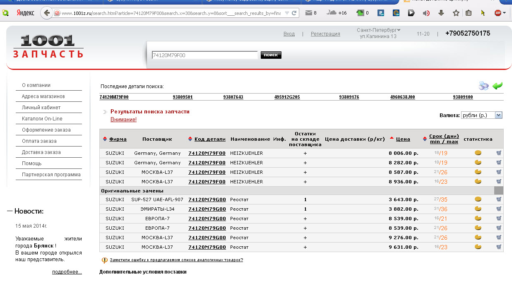The height and width of the screenshot is (286, 512).
Task: Open Оформление заказа in the sidebar
Action: 46,130
